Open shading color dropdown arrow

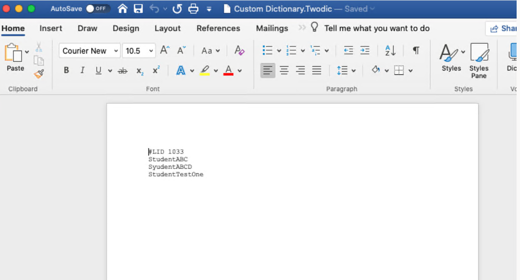tap(386, 71)
